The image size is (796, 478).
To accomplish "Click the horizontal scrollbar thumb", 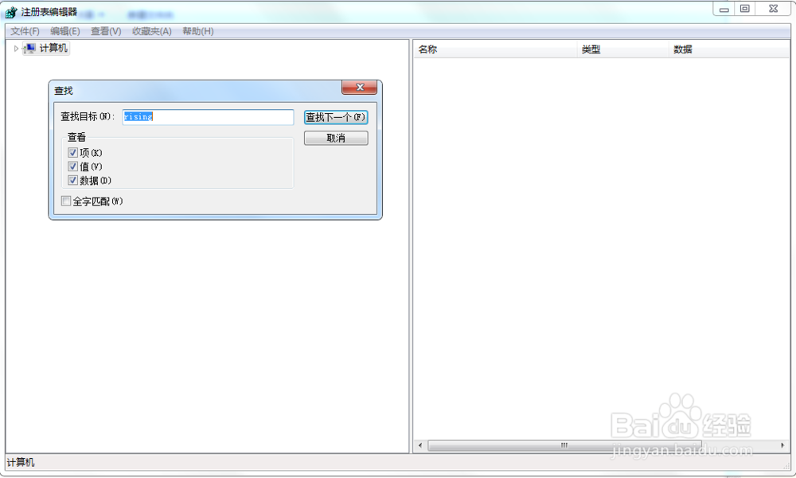I will coord(564,445).
